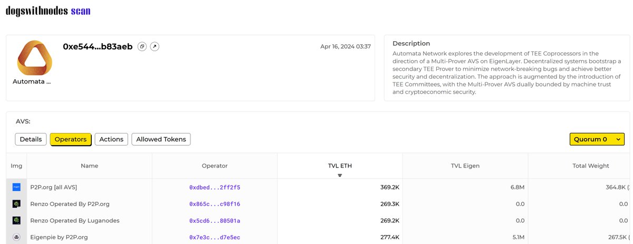Click the Operator column header
The height and width of the screenshot is (244, 633).
215,166
